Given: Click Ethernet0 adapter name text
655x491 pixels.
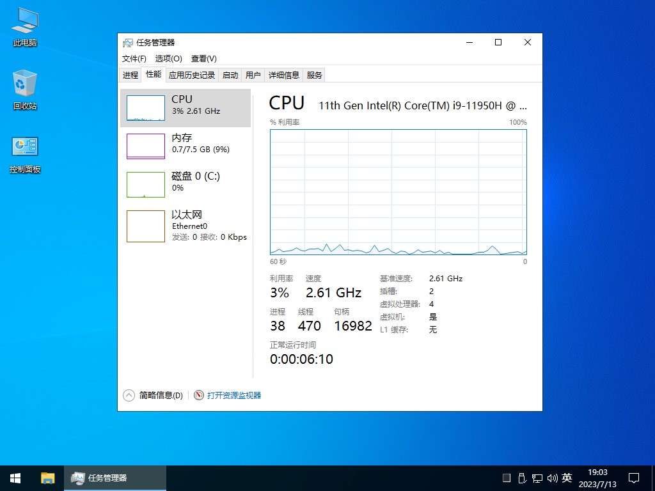Looking at the screenshot, I should point(189,226).
